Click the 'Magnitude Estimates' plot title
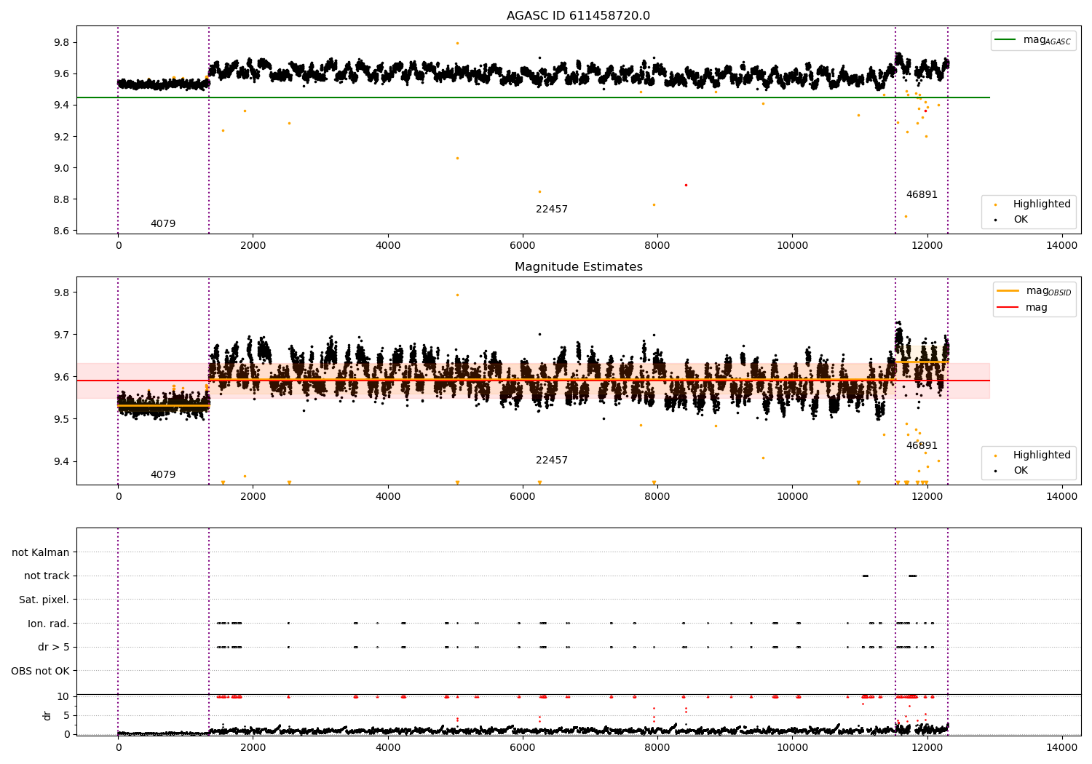The height and width of the screenshot is (764, 1092). point(578,267)
